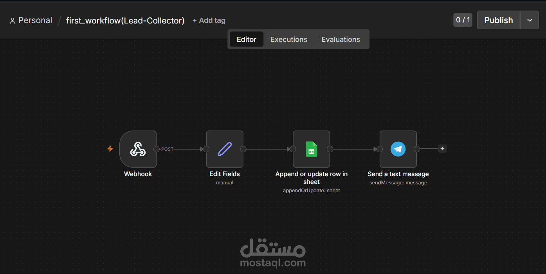
Task: Open the Publish dropdown arrow
Action: point(530,20)
